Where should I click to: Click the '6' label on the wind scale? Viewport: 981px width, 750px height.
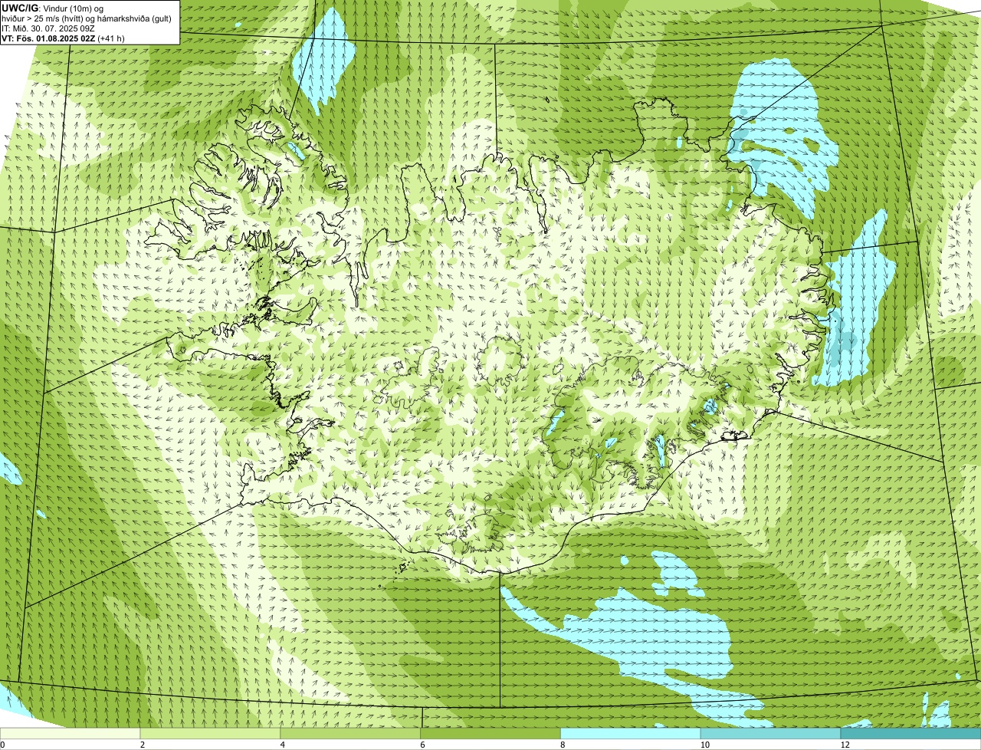[422, 745]
